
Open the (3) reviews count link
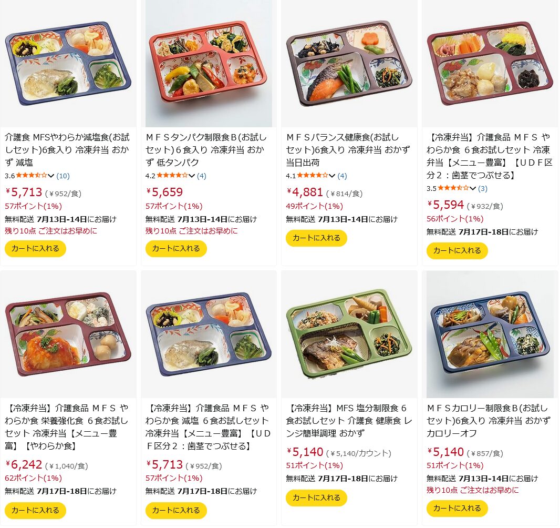482,188
